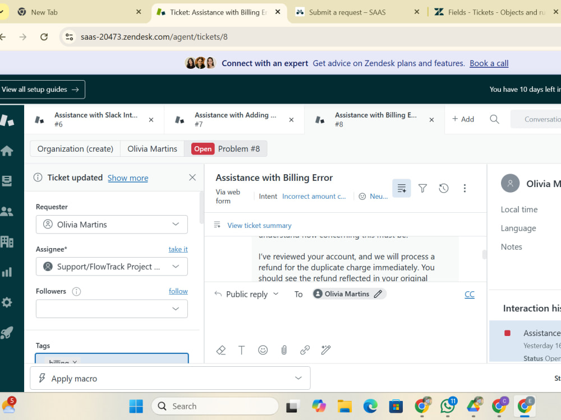
Task: Open the Organizations building icon in sidebar
Action: (7, 242)
